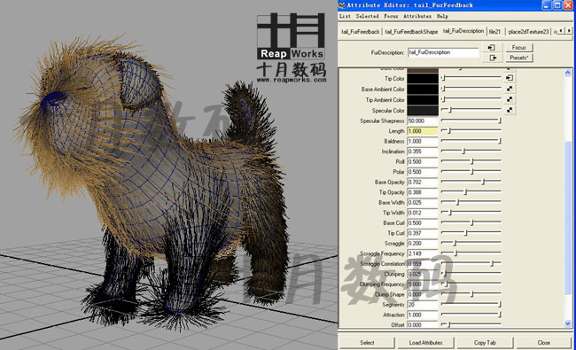Switch to the tail_FurFeedbackShape tab

pos(411,32)
